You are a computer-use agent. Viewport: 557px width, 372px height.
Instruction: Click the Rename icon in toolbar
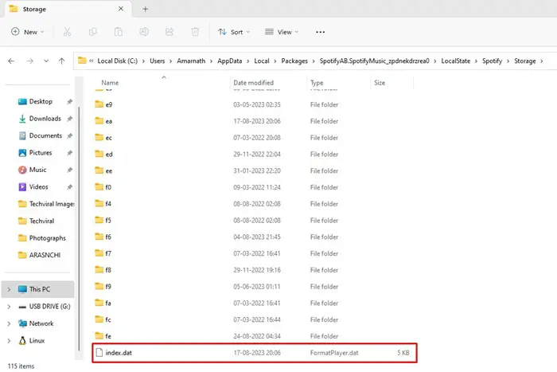click(144, 32)
